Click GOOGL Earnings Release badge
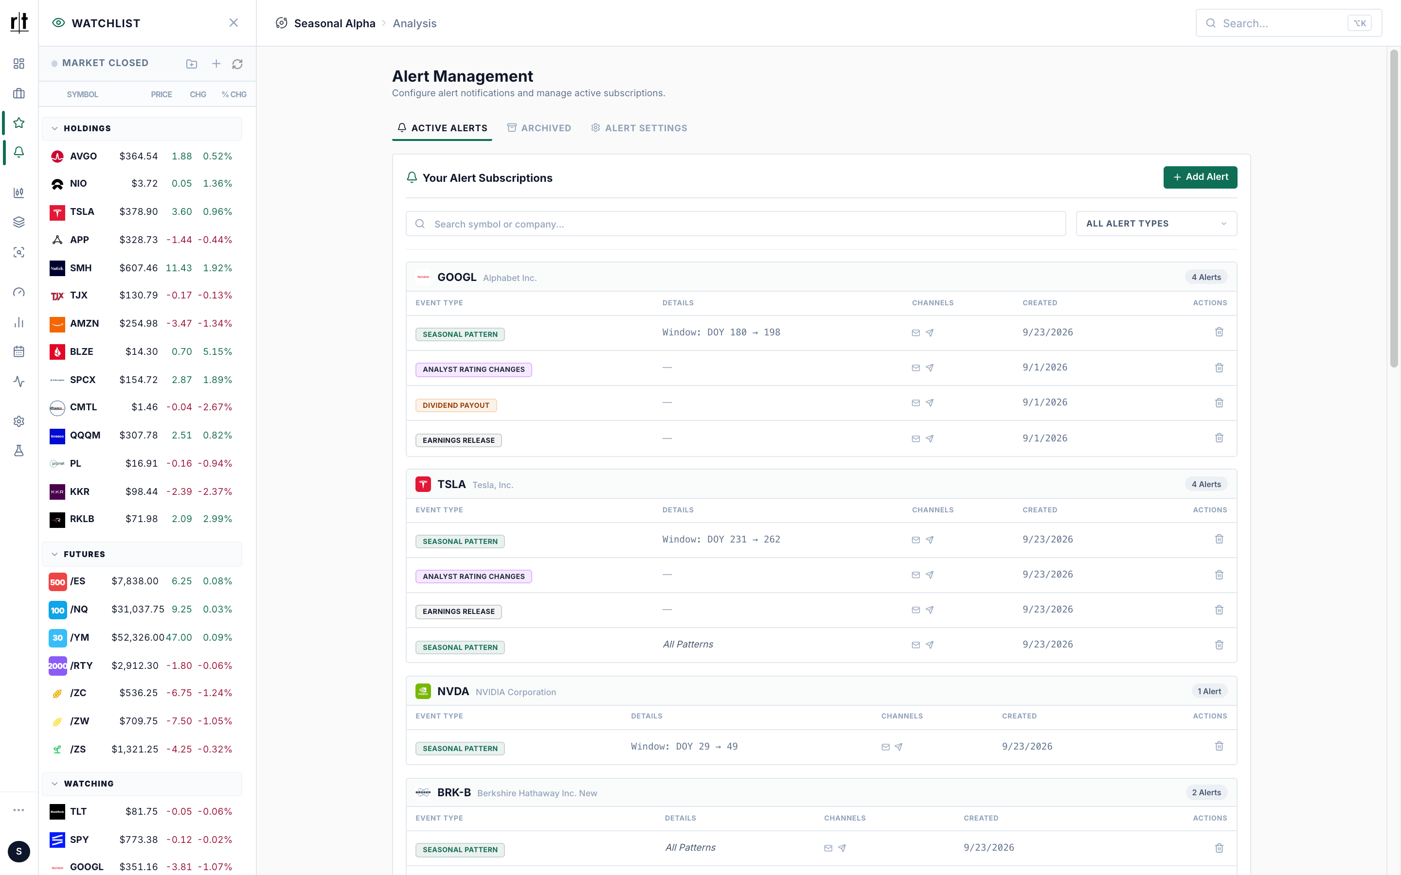The height and width of the screenshot is (875, 1401). pos(459,440)
